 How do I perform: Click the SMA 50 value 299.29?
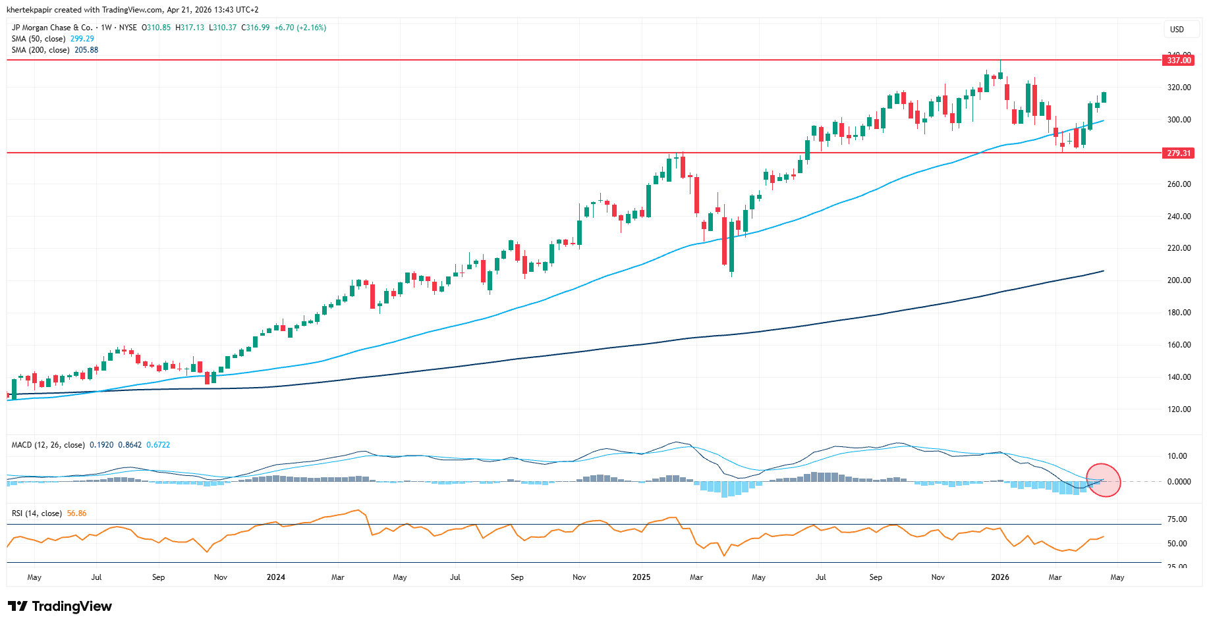pyautogui.click(x=82, y=39)
